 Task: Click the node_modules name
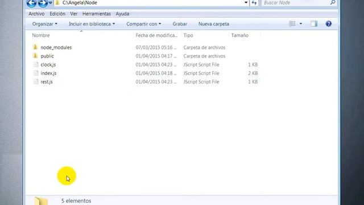tap(56, 47)
